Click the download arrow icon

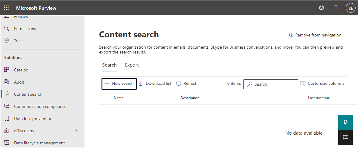141,83
